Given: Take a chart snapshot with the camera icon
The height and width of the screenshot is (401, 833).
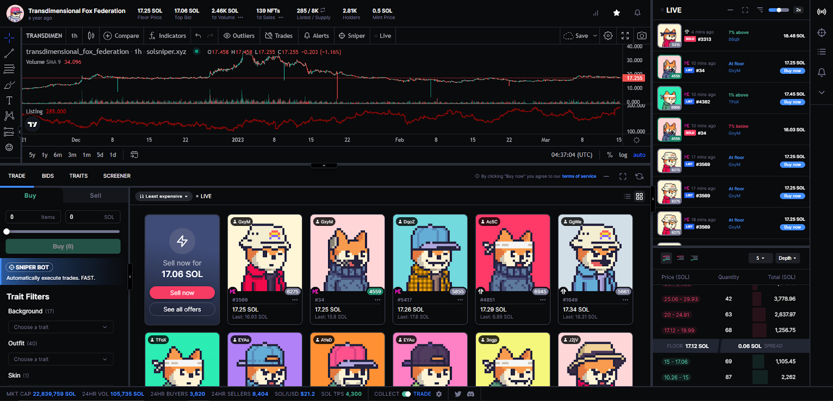Looking at the screenshot, I should point(642,36).
